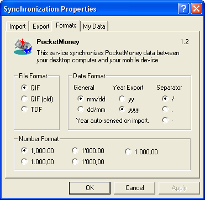Click the service description text
Viewport: 205px width, 200px height.
(108, 57)
